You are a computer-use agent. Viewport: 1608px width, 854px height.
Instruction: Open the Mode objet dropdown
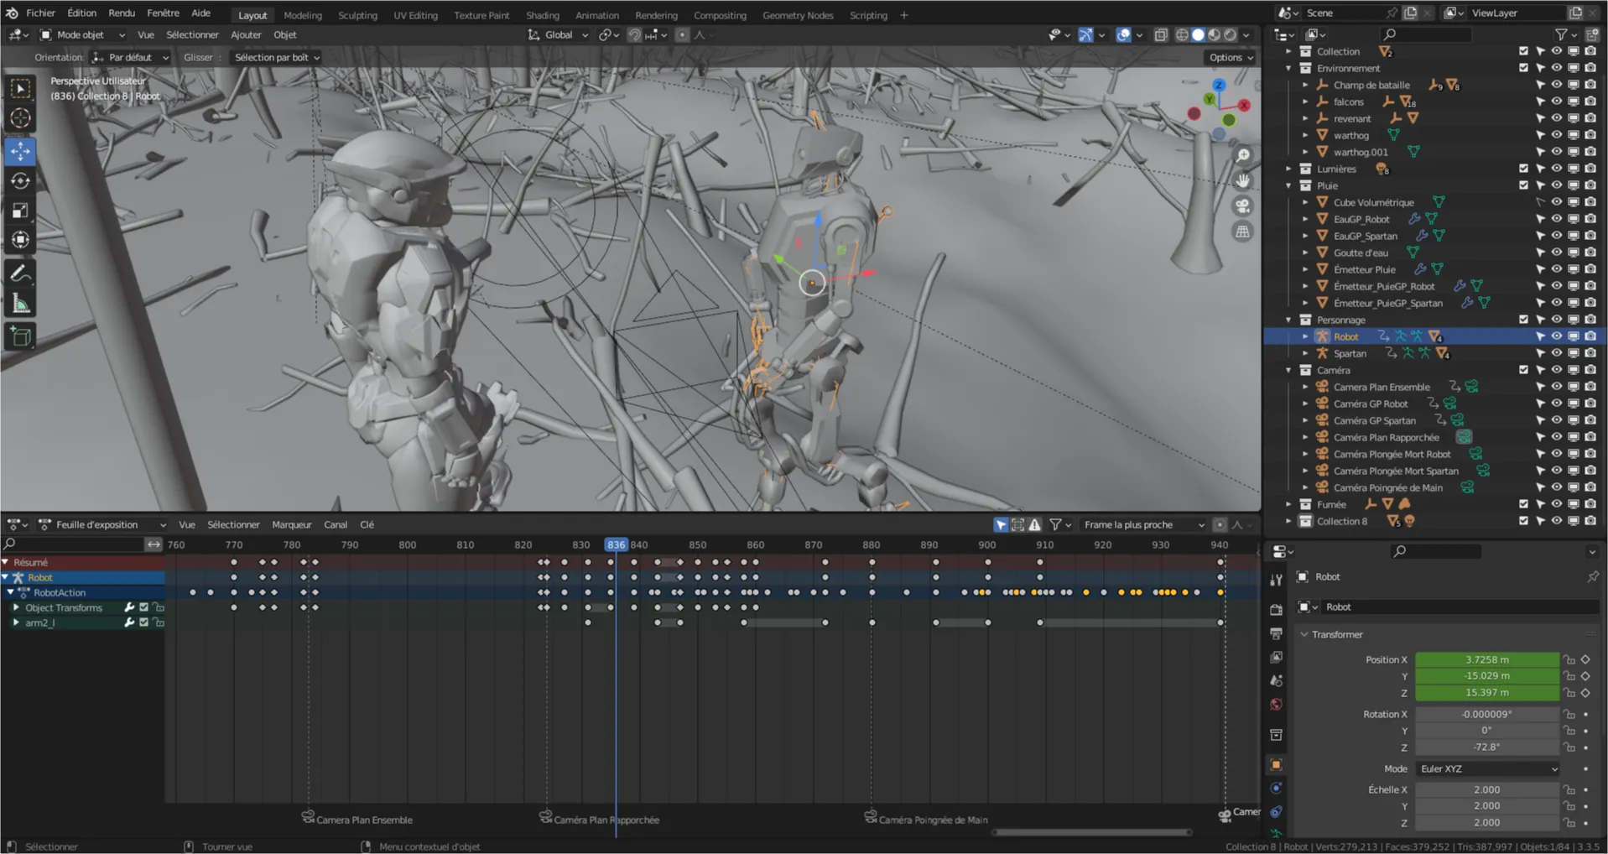[x=81, y=34]
